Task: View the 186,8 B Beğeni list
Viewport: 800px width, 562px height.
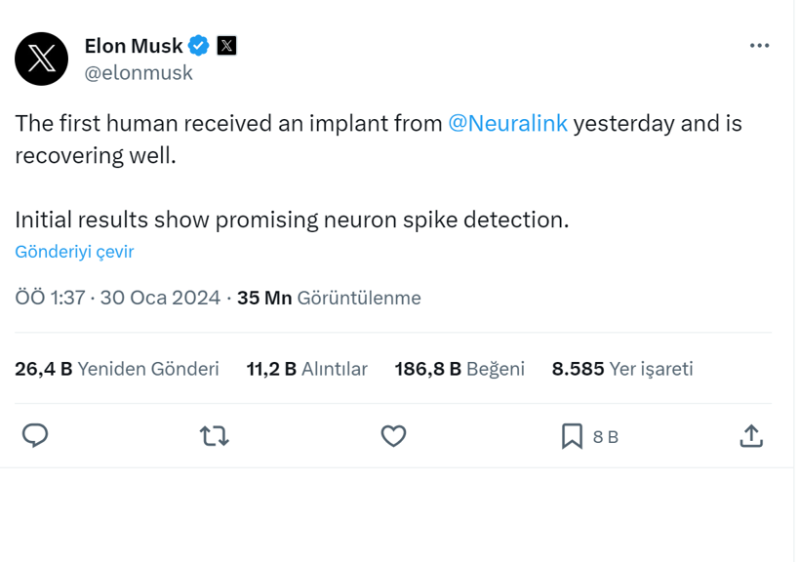Action: coord(460,368)
